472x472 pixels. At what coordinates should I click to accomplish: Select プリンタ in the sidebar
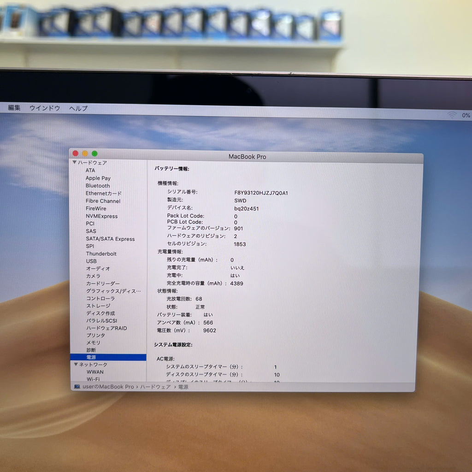tap(96, 335)
